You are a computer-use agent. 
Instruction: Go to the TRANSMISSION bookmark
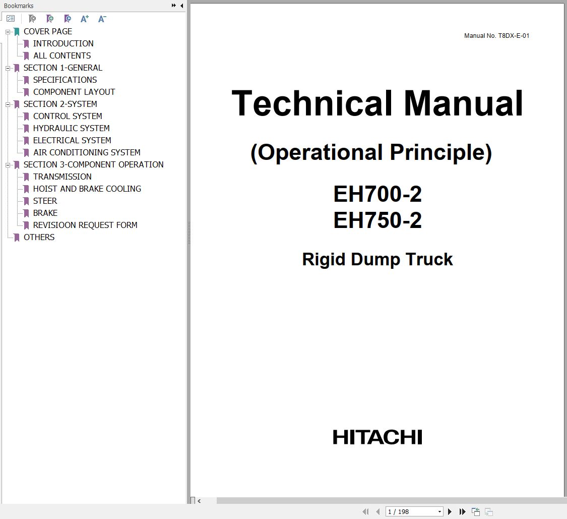pos(62,177)
